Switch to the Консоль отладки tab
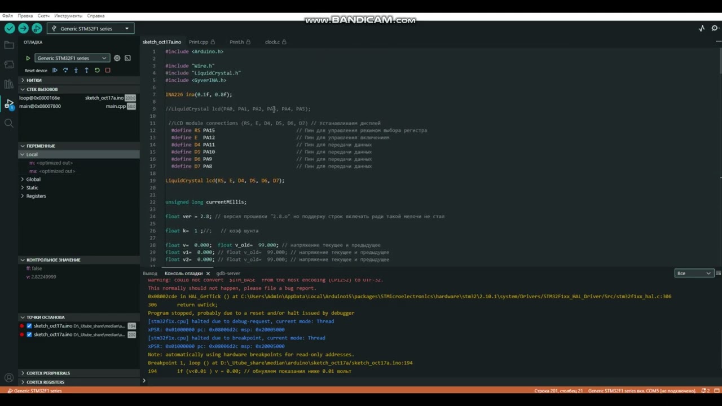This screenshot has width=722, height=406. [x=183, y=273]
